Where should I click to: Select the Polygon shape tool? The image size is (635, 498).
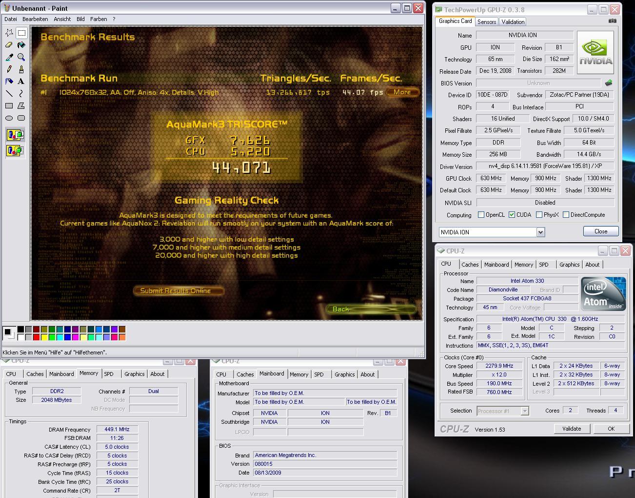click(21, 105)
